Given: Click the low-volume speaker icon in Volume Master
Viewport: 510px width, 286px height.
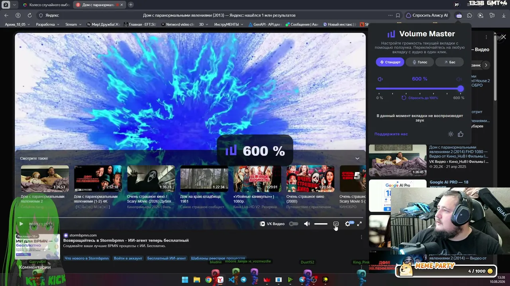Looking at the screenshot, I should [380, 79].
